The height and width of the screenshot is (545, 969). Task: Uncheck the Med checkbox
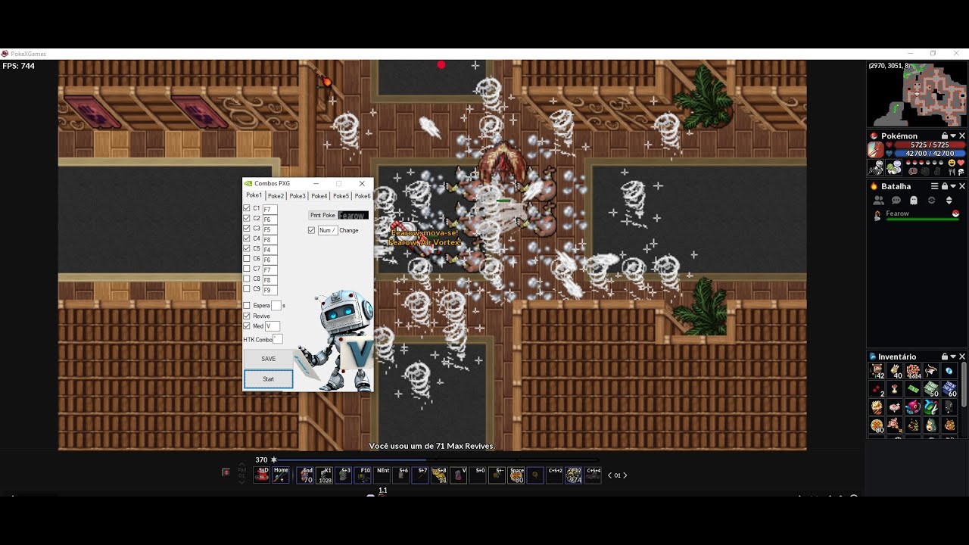(247, 326)
